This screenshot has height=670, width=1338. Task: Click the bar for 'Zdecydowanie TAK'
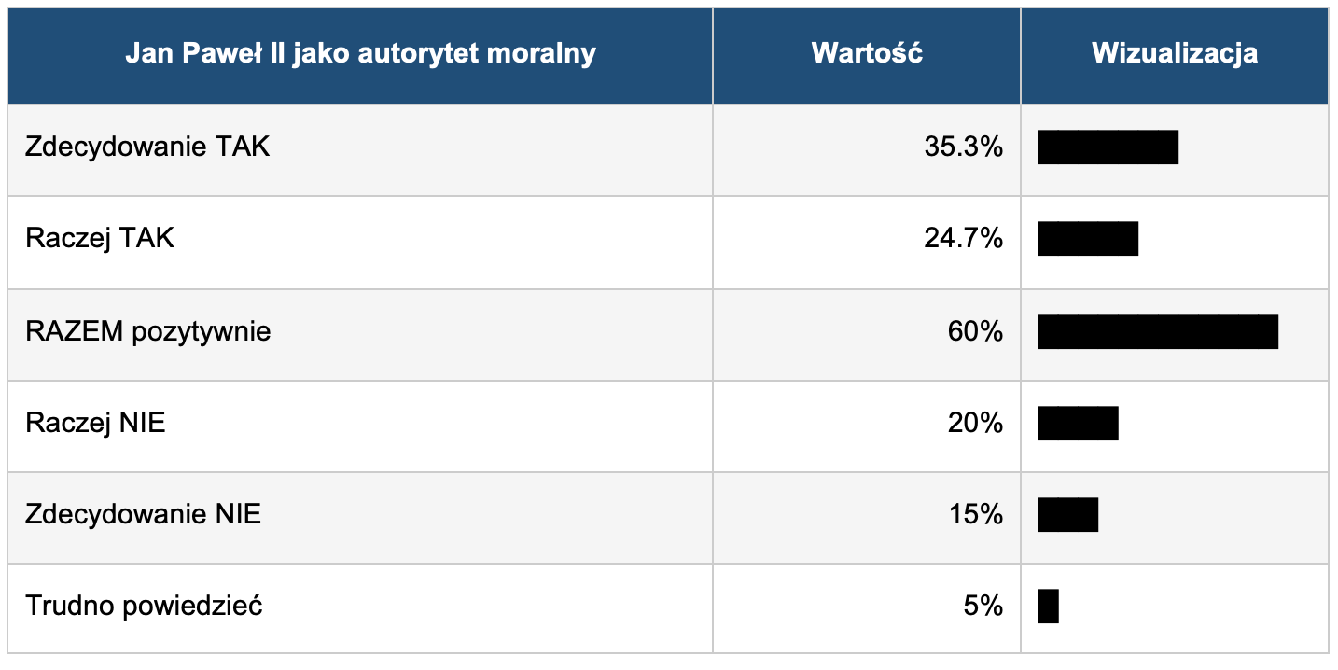[x=1108, y=147]
